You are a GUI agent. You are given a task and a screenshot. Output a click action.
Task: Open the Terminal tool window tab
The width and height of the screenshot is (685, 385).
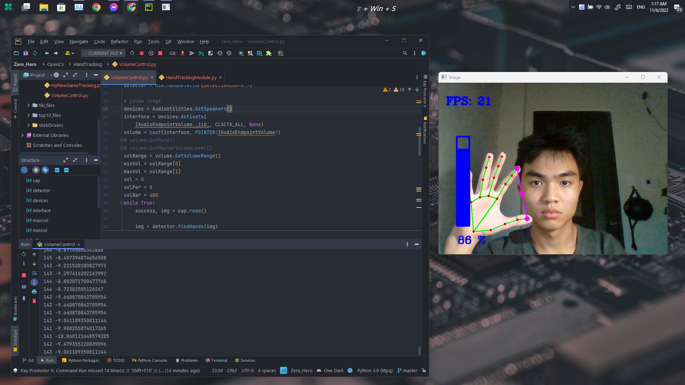[x=217, y=360]
